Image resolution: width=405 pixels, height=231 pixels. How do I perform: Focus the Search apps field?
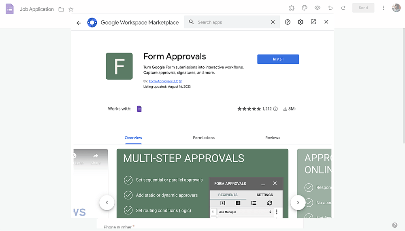point(232,22)
